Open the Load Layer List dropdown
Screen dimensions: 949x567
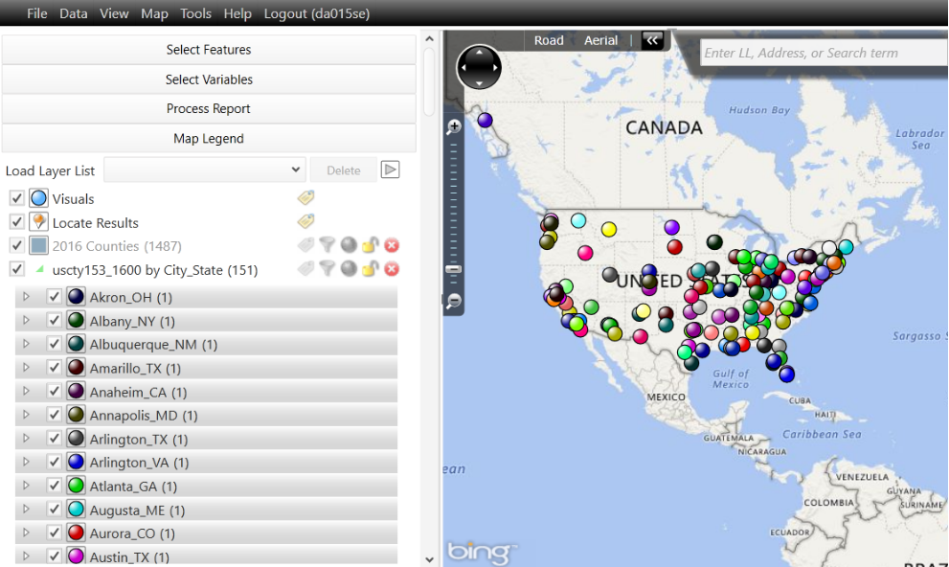click(x=205, y=170)
